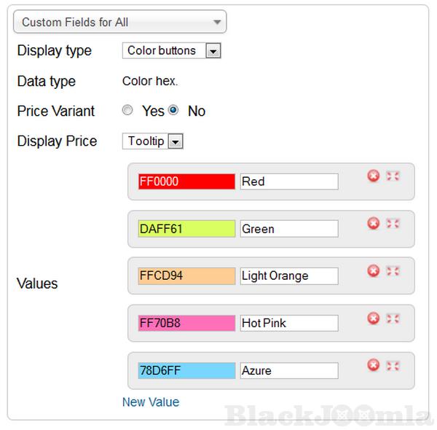Click the Light Orange label input
The width and height of the screenshot is (437, 430).
coord(289,275)
